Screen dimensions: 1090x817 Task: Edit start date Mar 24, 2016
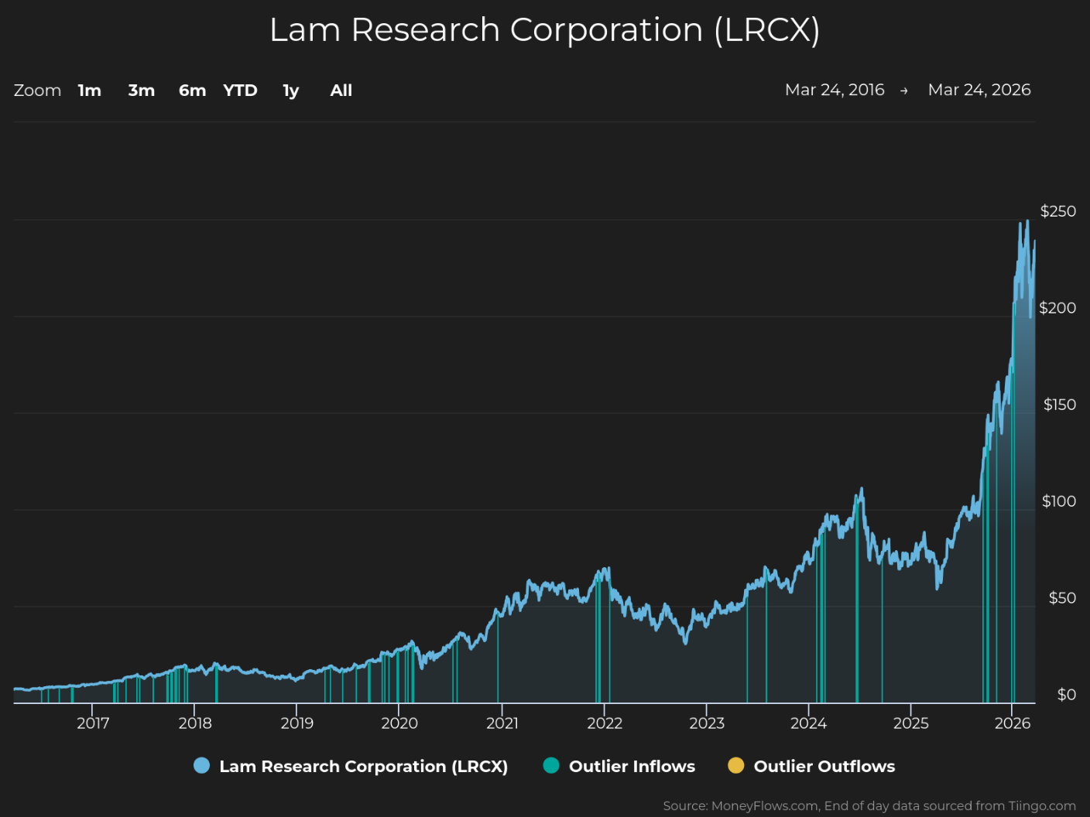(x=835, y=90)
